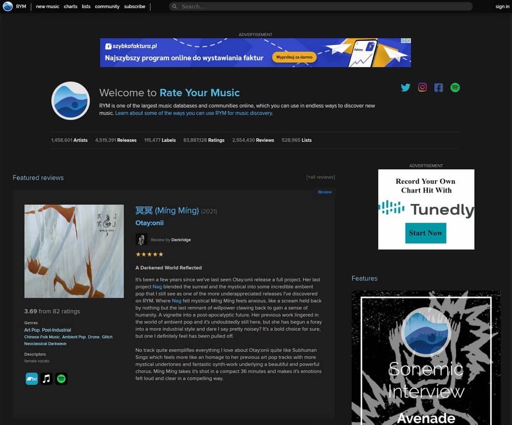
Task: Click the 1,458,601 Artists stat
Action: pyautogui.click(x=69, y=140)
